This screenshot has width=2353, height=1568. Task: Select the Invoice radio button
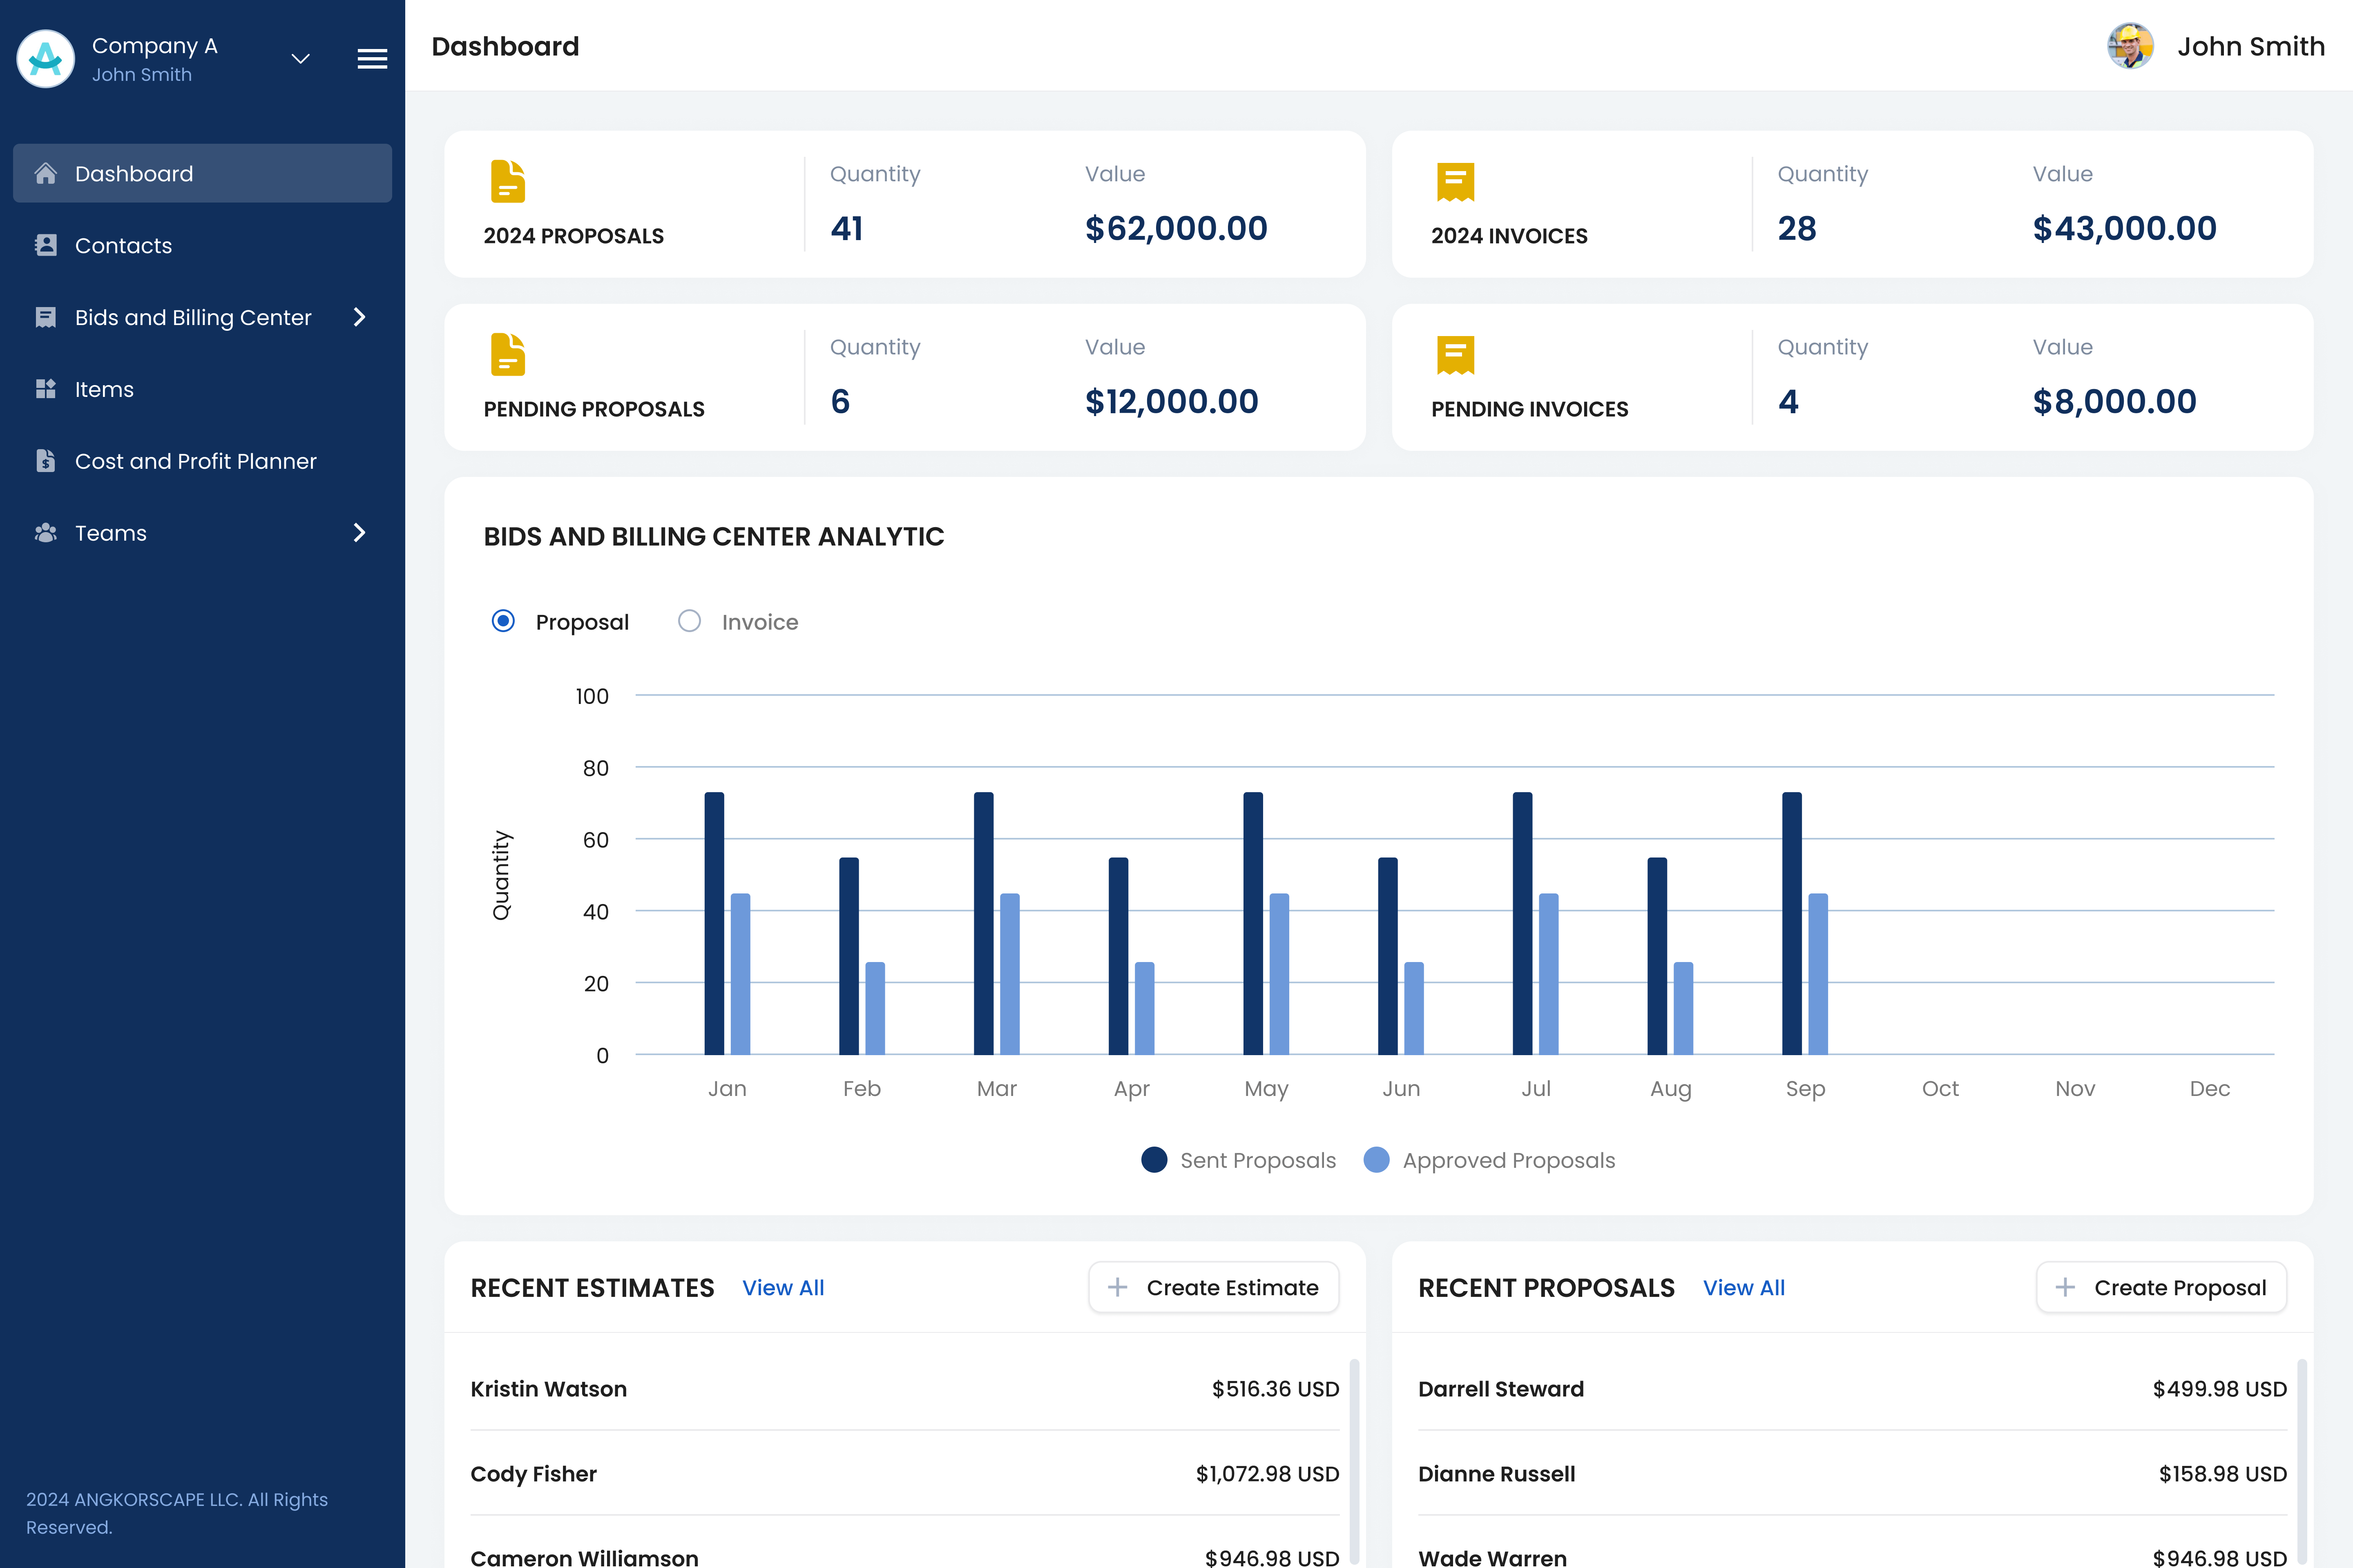[x=689, y=621]
